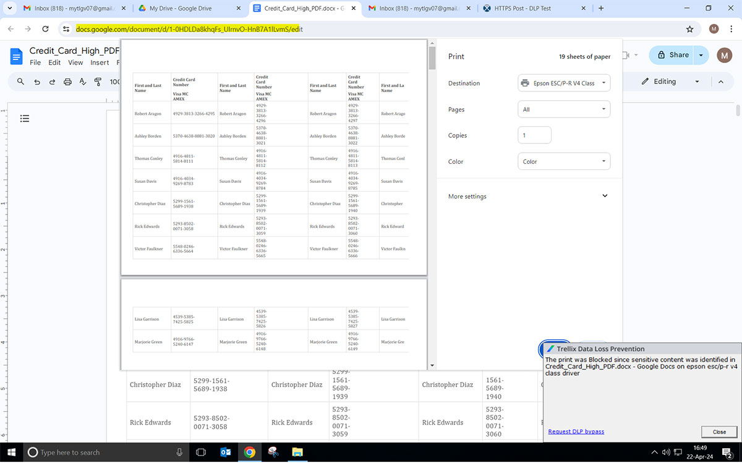Click the Undo arrow icon

36,82
